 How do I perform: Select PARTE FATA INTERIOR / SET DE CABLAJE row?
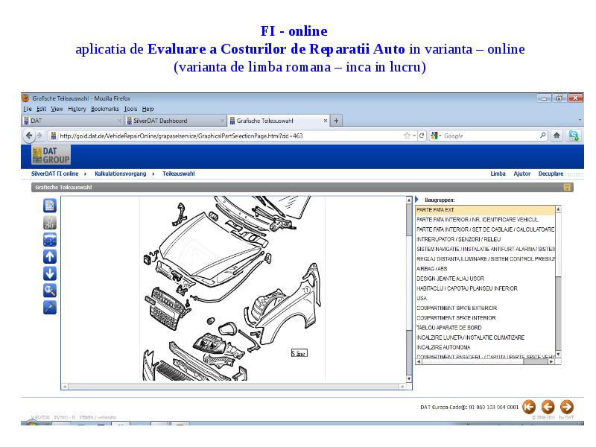[x=486, y=229]
